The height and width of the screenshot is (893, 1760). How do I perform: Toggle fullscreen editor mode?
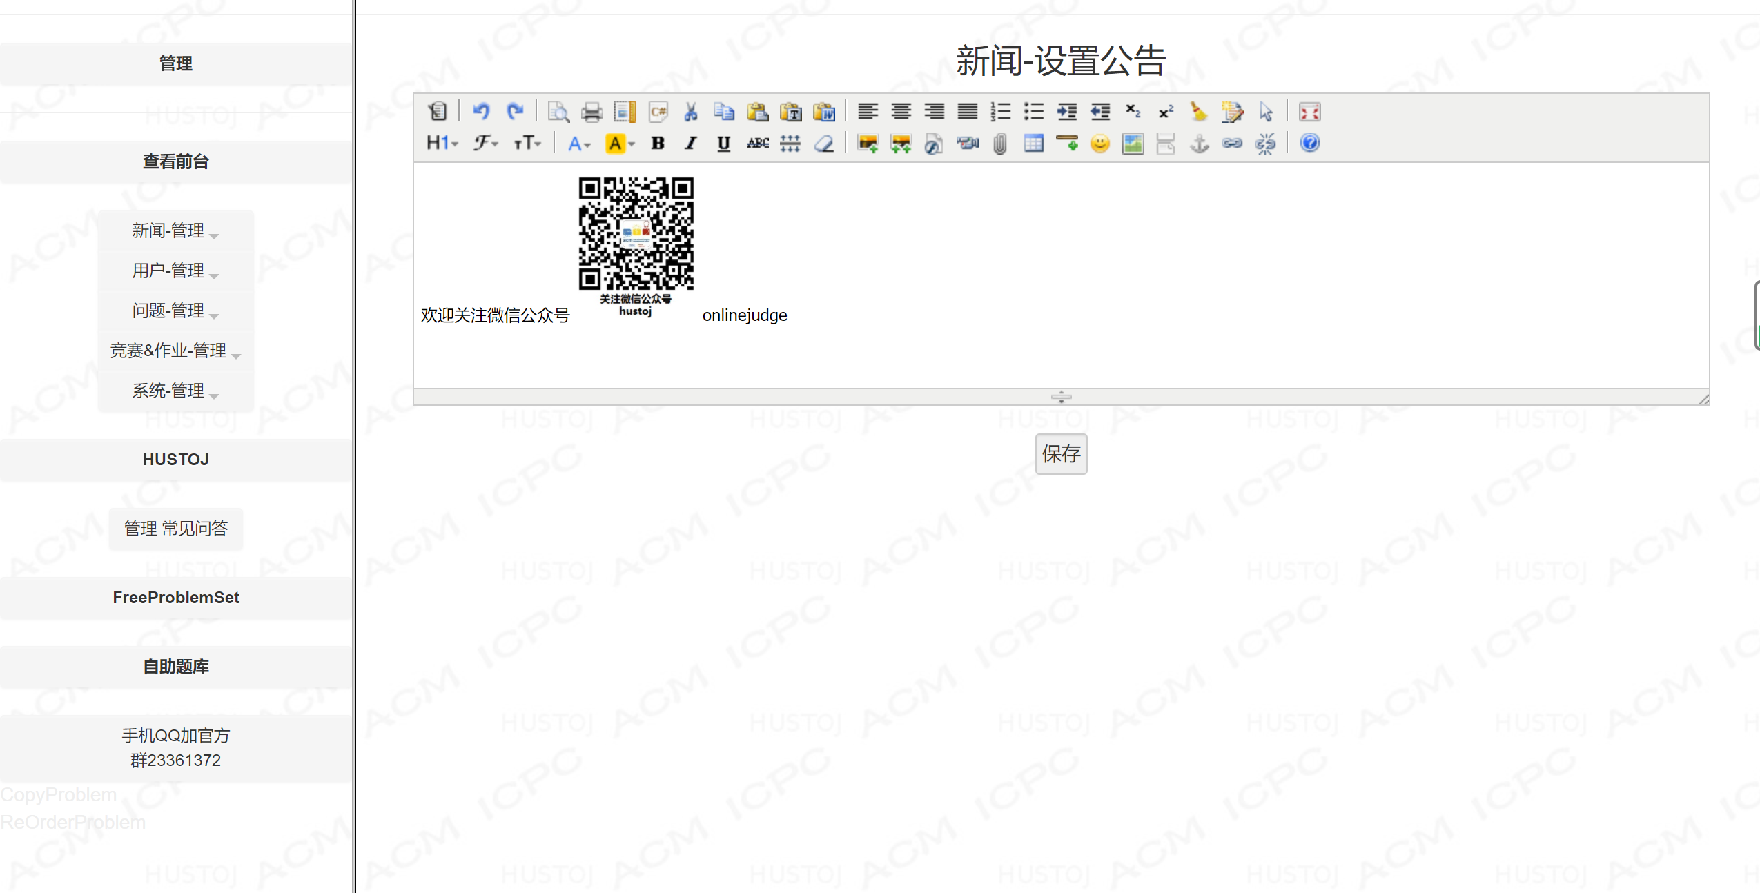[x=1309, y=111]
